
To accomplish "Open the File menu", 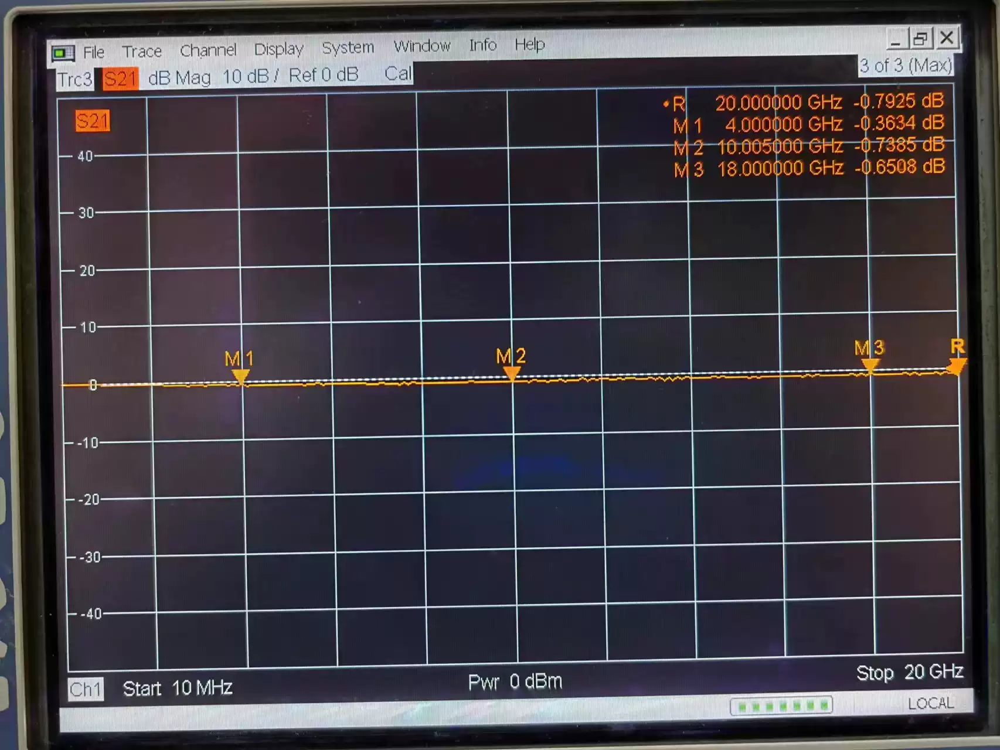I will (93, 53).
